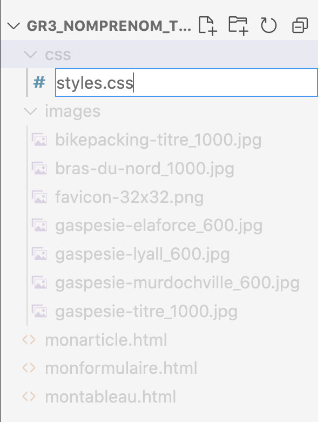
Task: Collapse the images folder chevron
Action: coord(30,111)
